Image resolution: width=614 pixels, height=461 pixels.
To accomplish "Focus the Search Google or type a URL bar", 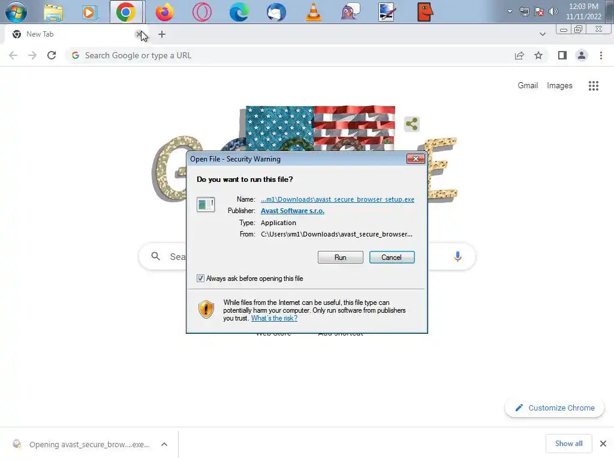I will [290, 55].
